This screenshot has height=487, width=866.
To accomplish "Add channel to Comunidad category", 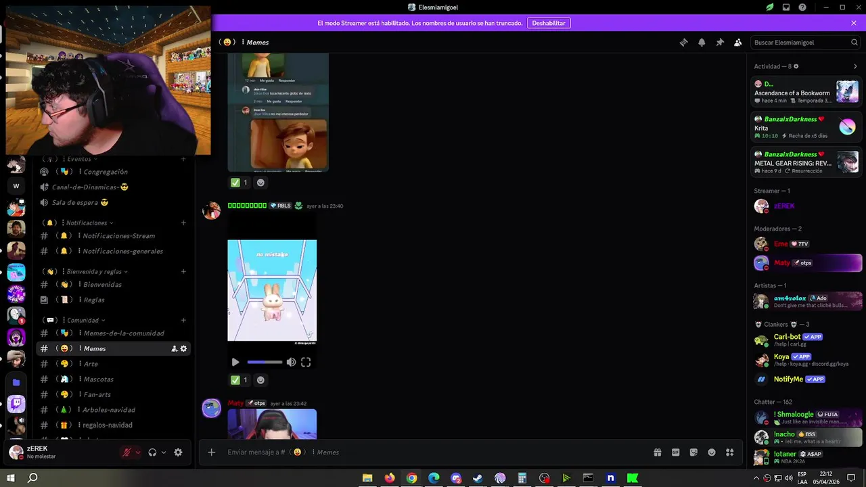I will tap(183, 320).
